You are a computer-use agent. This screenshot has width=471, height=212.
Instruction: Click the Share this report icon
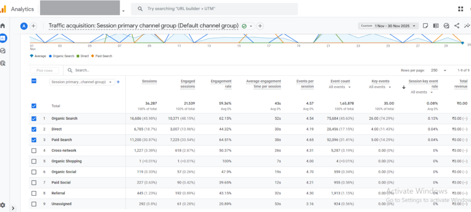(x=457, y=26)
